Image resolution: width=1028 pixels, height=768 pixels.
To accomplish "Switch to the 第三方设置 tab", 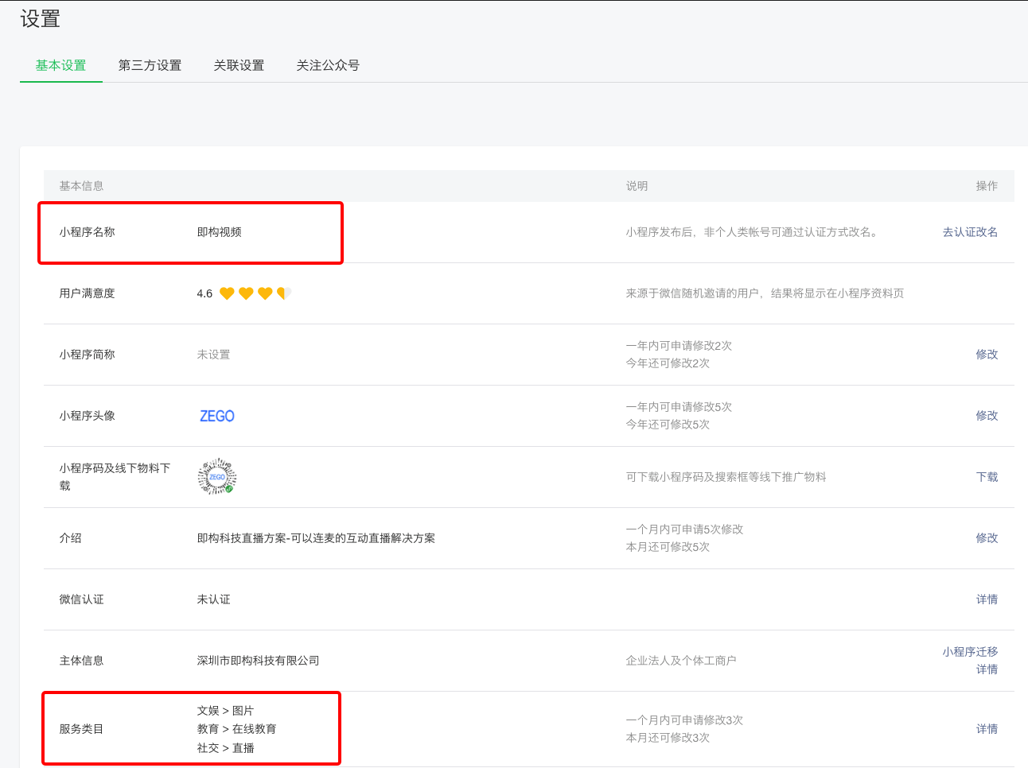I will [150, 65].
